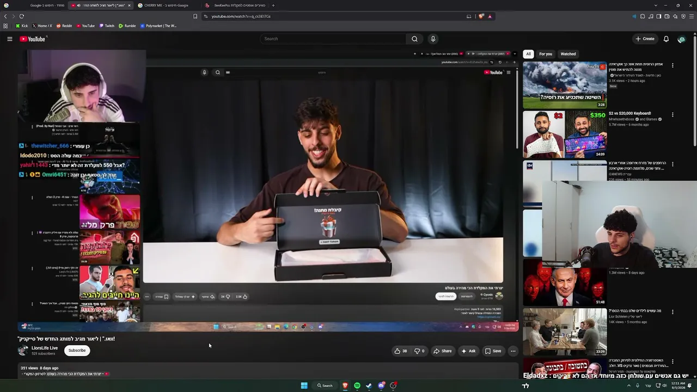Select the All filter chip
This screenshot has height=392, width=697.
coord(528,54)
